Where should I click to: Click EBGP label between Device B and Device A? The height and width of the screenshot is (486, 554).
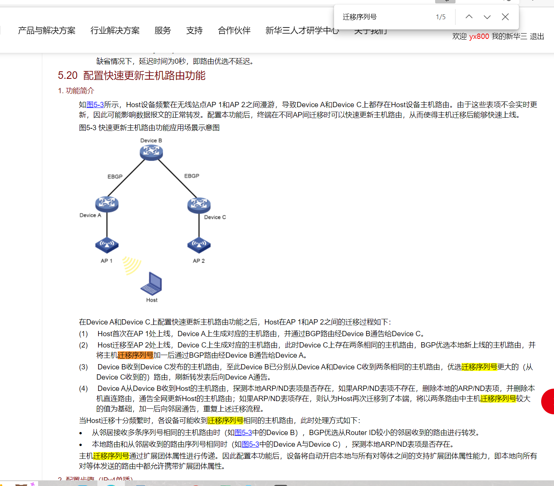click(x=115, y=177)
